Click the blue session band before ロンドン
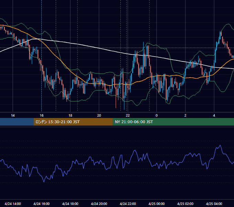The image size is (234, 207). (17, 122)
